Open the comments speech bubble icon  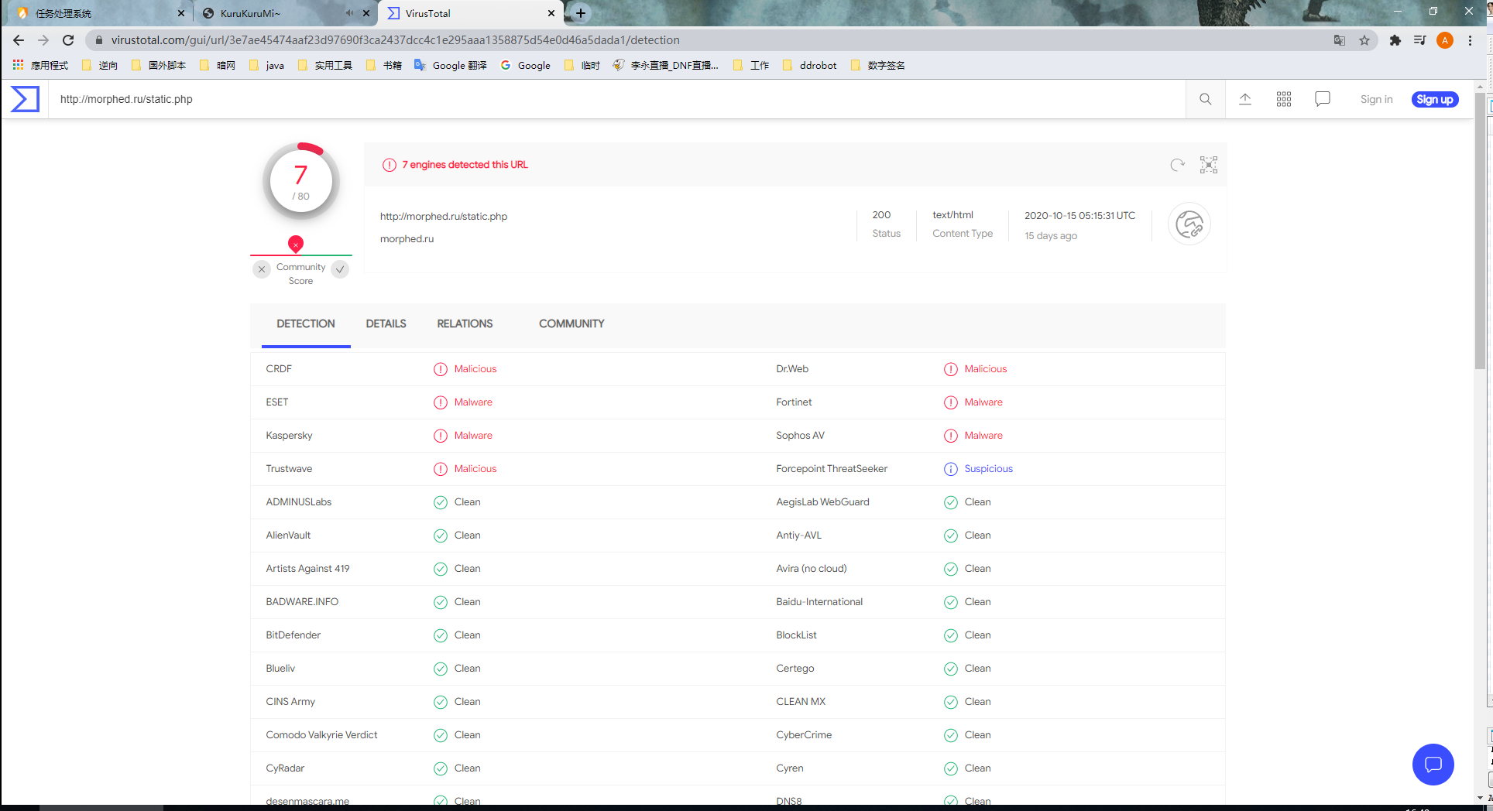pyautogui.click(x=1323, y=99)
